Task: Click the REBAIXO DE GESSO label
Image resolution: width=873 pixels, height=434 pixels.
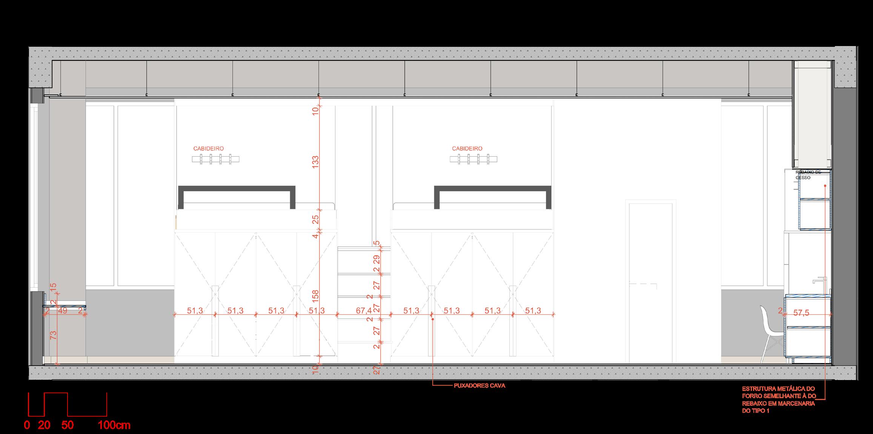Action: point(808,175)
